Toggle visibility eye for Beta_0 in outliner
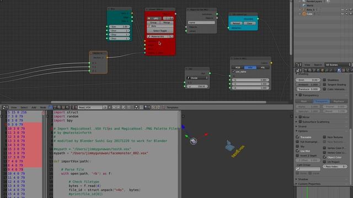 pyautogui.click(x=343, y=10)
